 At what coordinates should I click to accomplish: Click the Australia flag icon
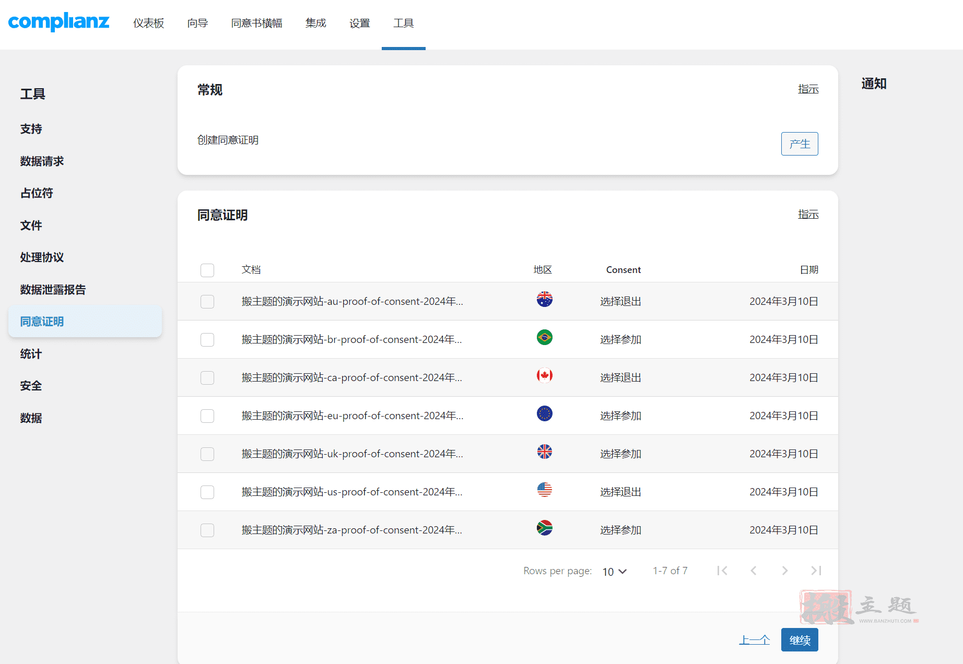click(544, 299)
